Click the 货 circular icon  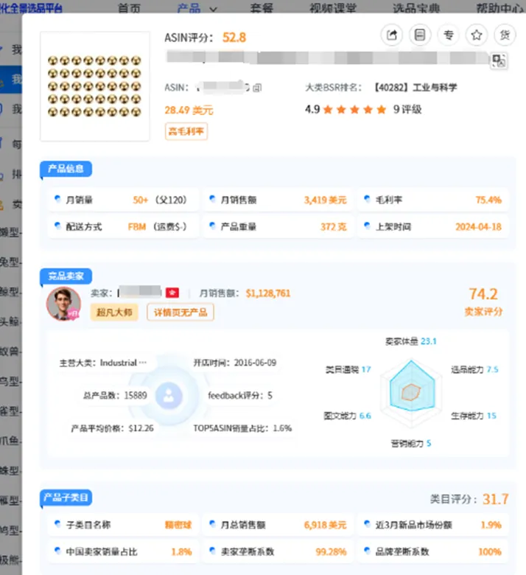click(505, 35)
